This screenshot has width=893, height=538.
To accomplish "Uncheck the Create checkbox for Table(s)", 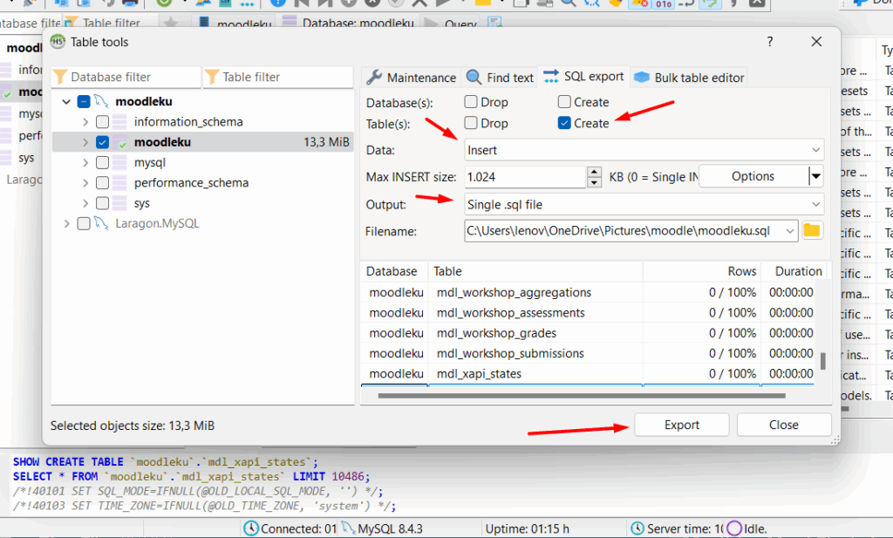I will pyautogui.click(x=563, y=123).
